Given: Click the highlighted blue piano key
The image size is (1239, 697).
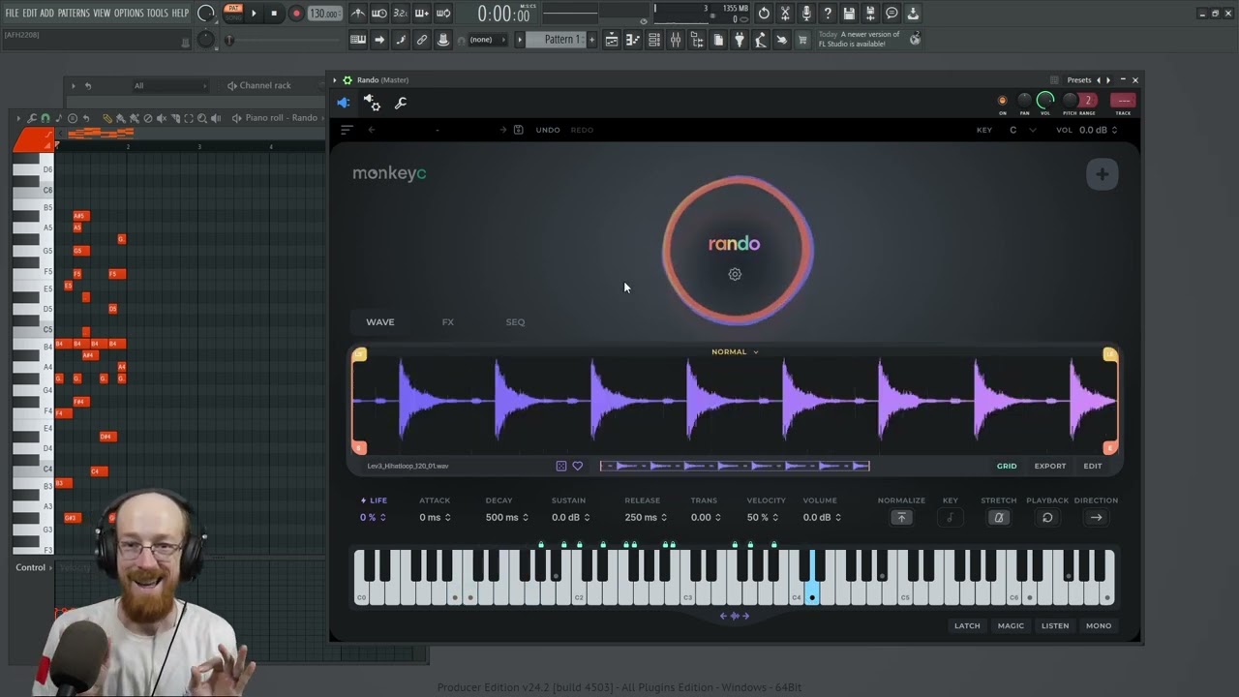Looking at the screenshot, I should point(812,579).
